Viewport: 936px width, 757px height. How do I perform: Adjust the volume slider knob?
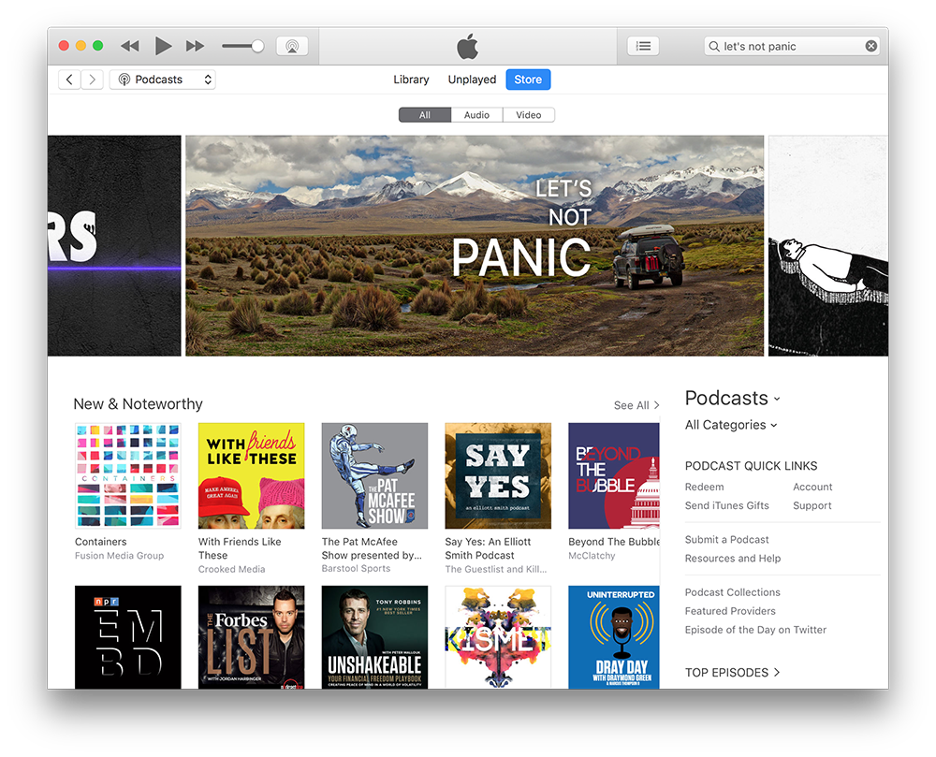click(258, 46)
